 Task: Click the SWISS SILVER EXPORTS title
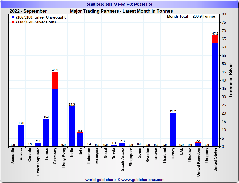(119, 4)
